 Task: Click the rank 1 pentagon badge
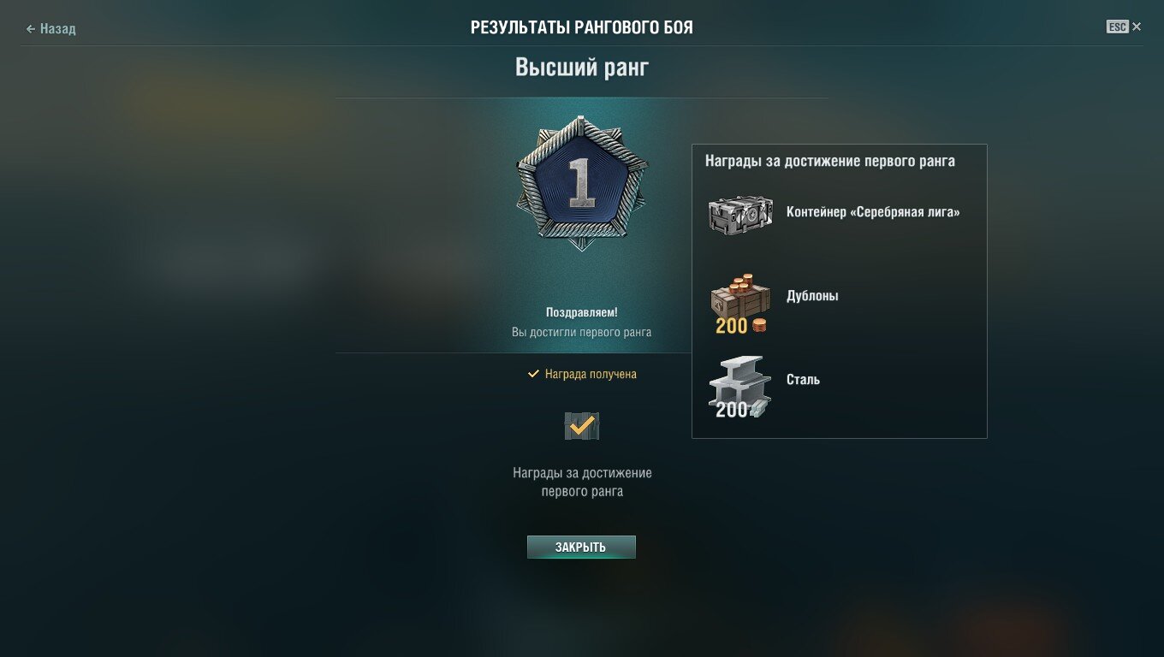pos(582,183)
